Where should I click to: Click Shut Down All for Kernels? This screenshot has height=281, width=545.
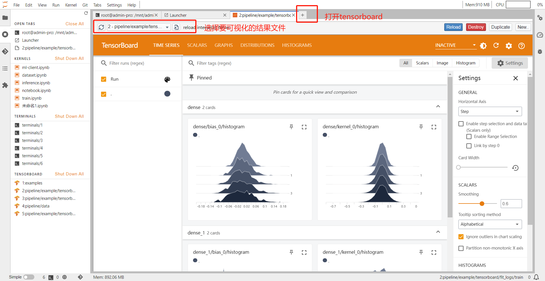coord(69,58)
